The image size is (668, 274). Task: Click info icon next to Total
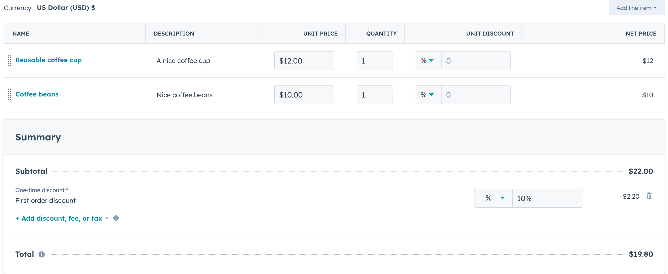pos(42,254)
